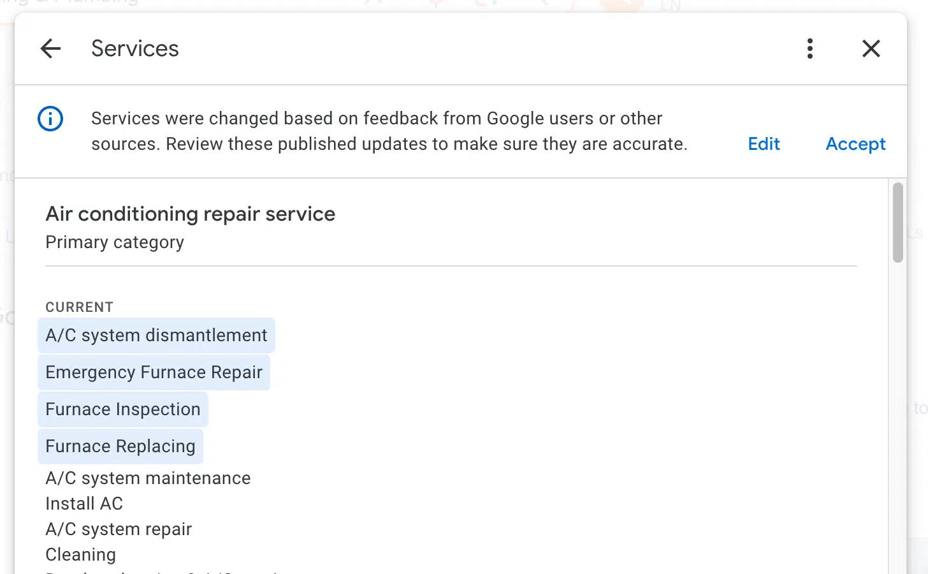Click the blue info icon
The height and width of the screenshot is (574, 928).
tap(50, 119)
